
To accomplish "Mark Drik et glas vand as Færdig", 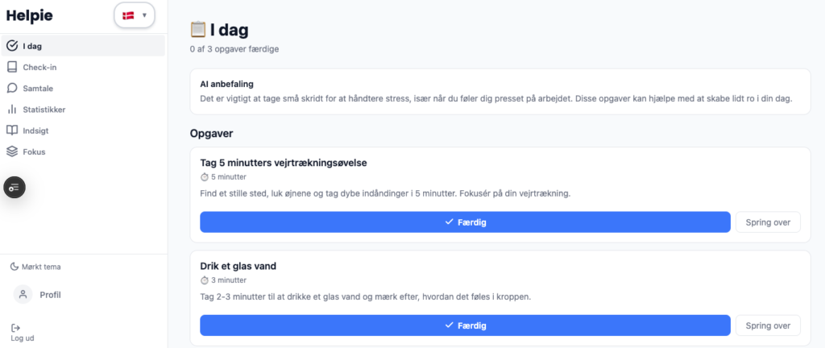I will click(465, 325).
